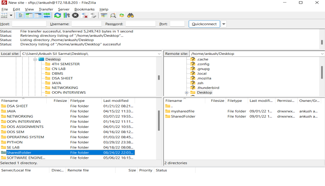The image size is (325, 186).
Task: Collapse the local Desktop tree node
Action: point(35,59)
